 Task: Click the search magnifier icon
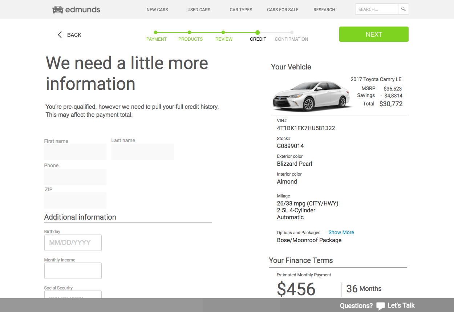[403, 9]
